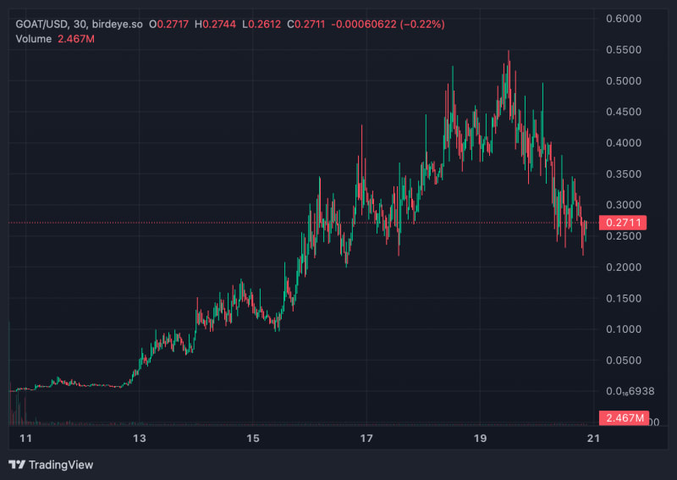Screen dimensions: 677x480
Task: Click the 0.1500 price axis label
Action: [624, 298]
